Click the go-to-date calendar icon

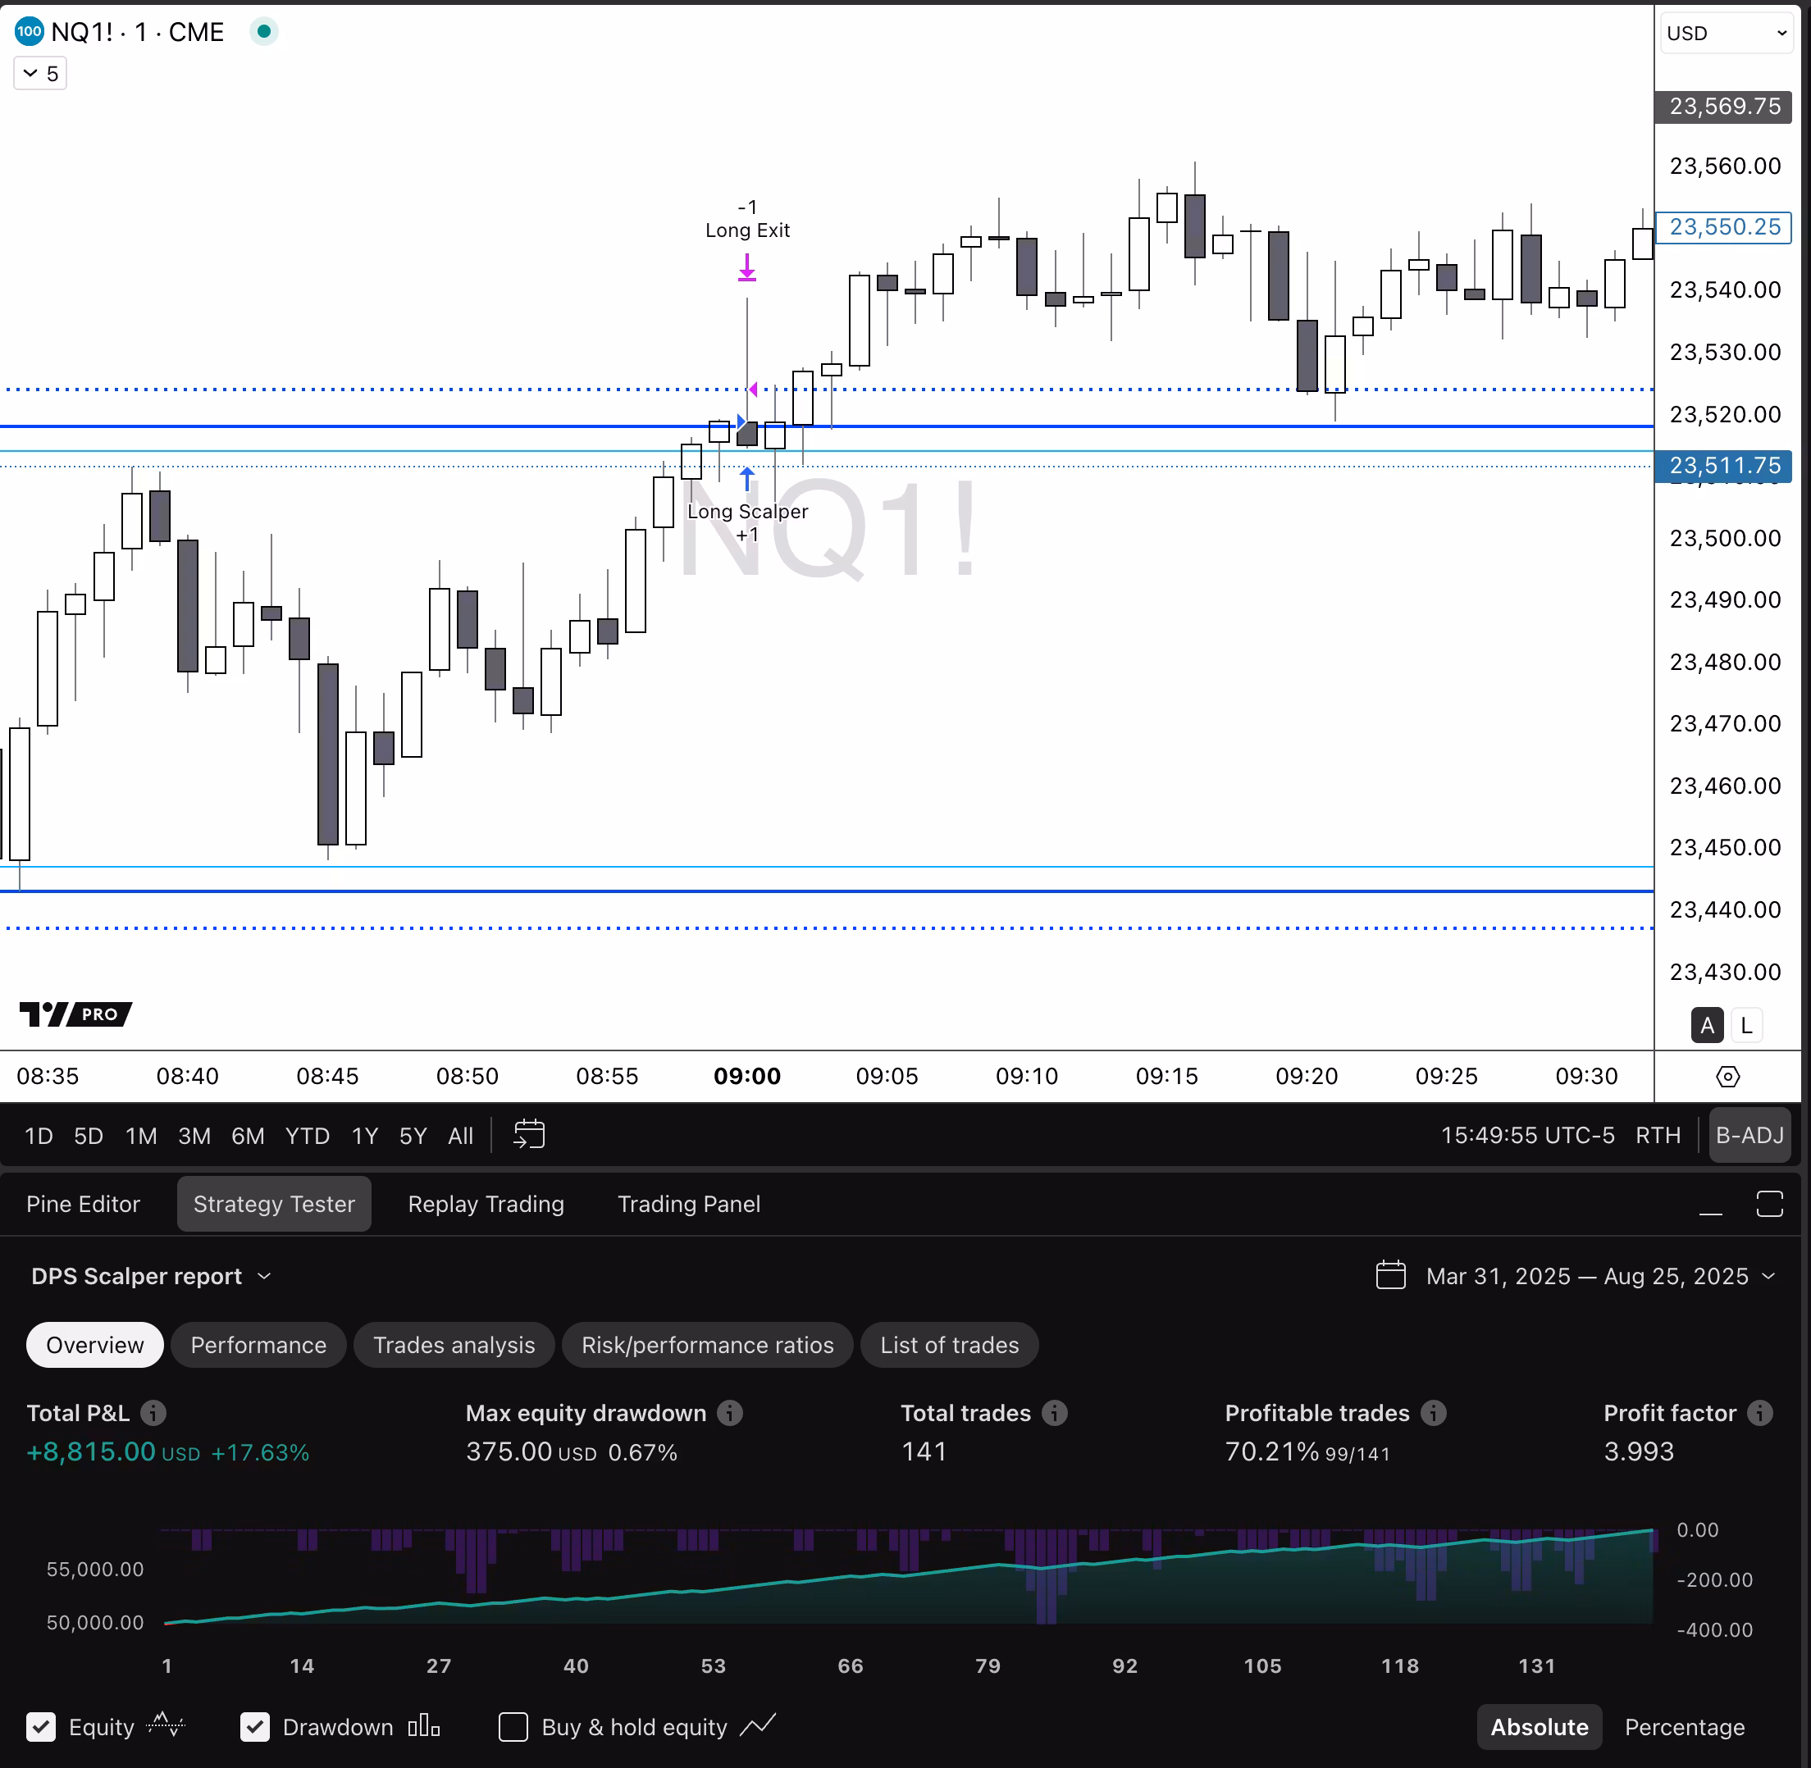pyautogui.click(x=528, y=1135)
